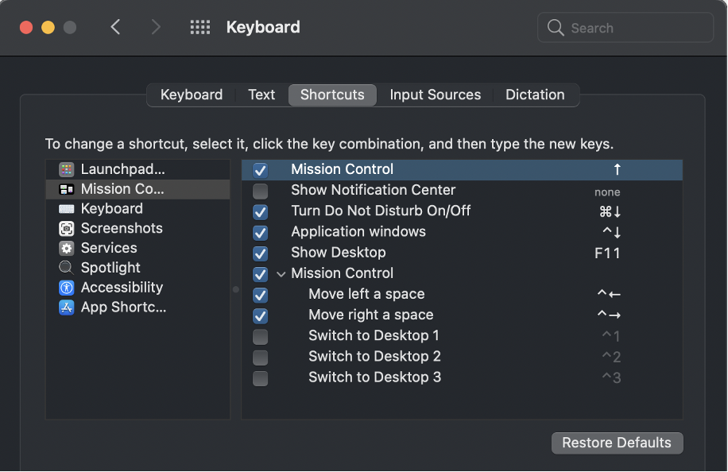Image resolution: width=728 pixels, height=472 pixels.
Task: Open the Screenshots shortcut category icon
Action: pyautogui.click(x=67, y=229)
